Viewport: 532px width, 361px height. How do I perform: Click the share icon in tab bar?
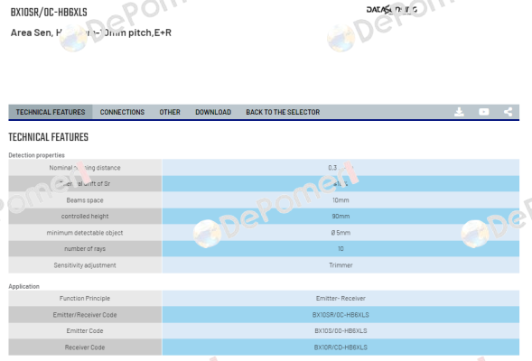[x=508, y=112]
